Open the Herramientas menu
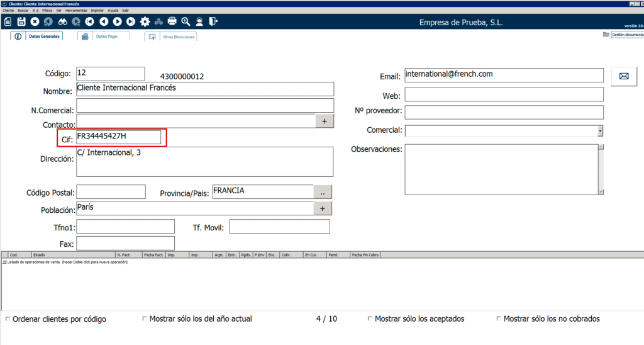 click(x=76, y=11)
